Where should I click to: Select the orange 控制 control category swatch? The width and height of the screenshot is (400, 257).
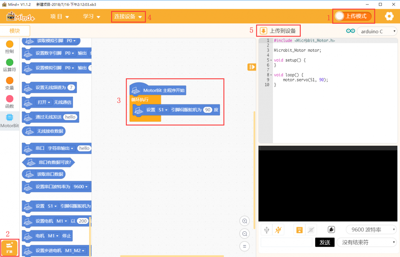[x=10, y=44]
